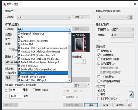Open shaded plot 按显示 dropdown
Viewport: 138px width, 110px height.
click(122, 29)
